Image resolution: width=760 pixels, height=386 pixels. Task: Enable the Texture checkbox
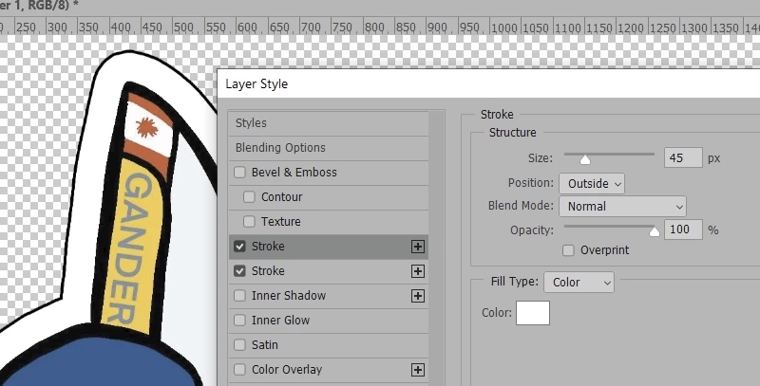(x=249, y=222)
